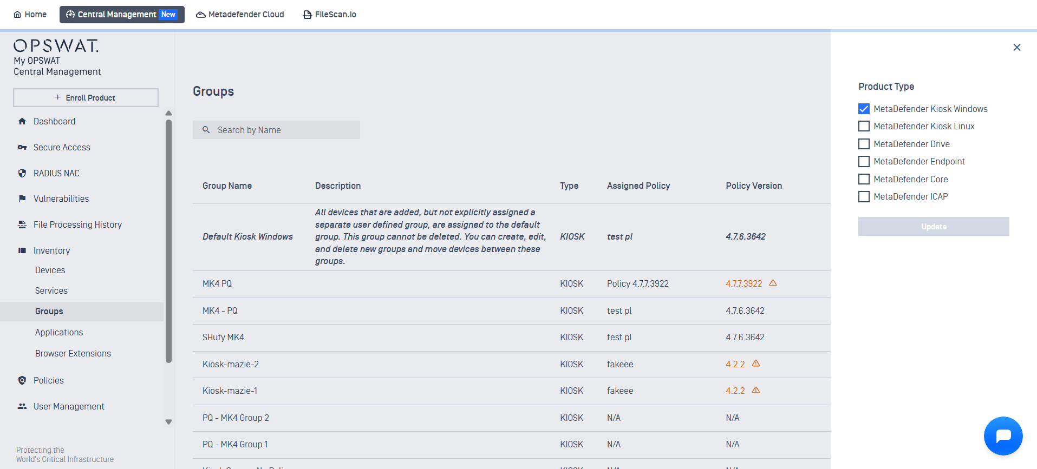Viewport: 1037px width, 469px height.
Task: Click the Dashboard home icon
Action: [22, 121]
